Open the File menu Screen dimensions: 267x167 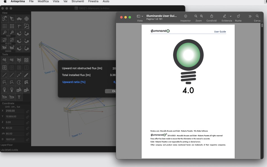tap(31, 1)
